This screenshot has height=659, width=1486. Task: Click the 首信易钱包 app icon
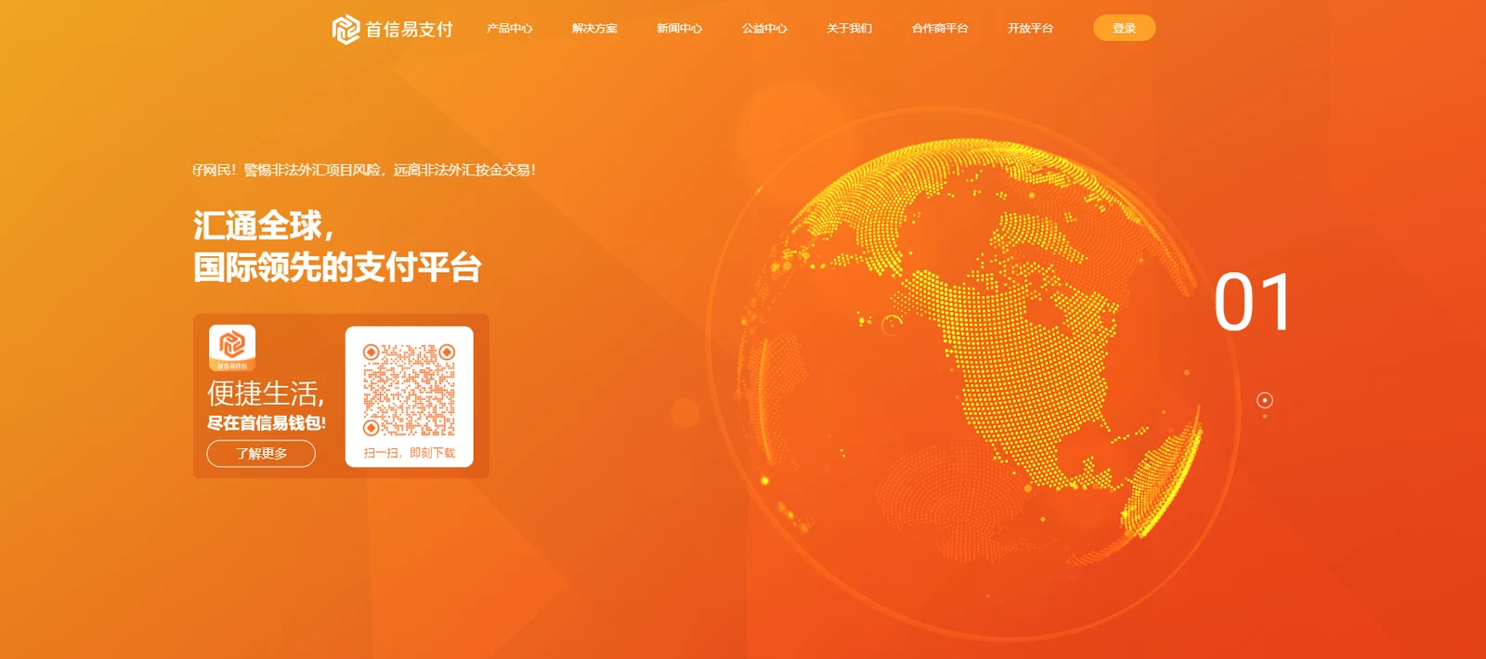(x=232, y=348)
